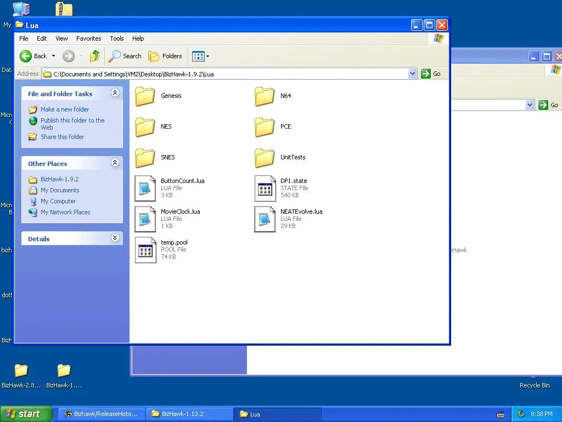The height and width of the screenshot is (422, 562).
Task: Click Publish this folder to the Web
Action: tap(72, 124)
